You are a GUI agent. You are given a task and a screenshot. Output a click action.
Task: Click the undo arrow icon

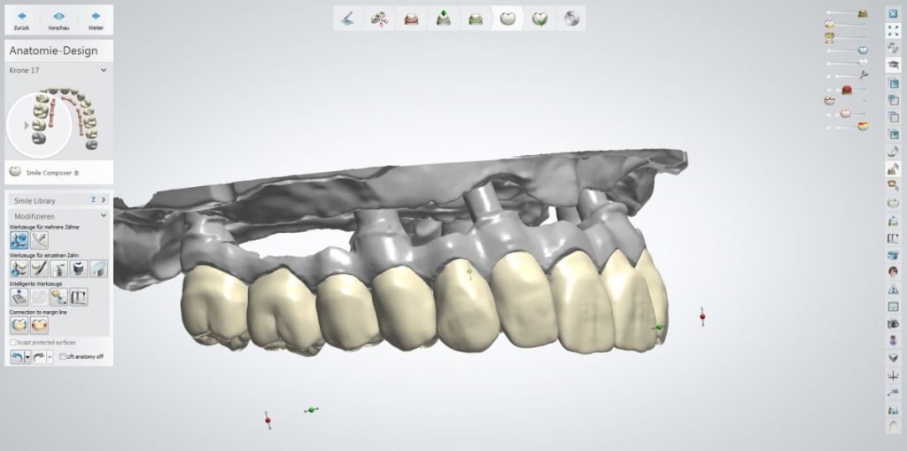click(16, 356)
